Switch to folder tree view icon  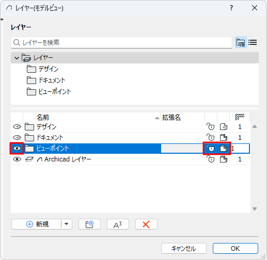click(241, 42)
